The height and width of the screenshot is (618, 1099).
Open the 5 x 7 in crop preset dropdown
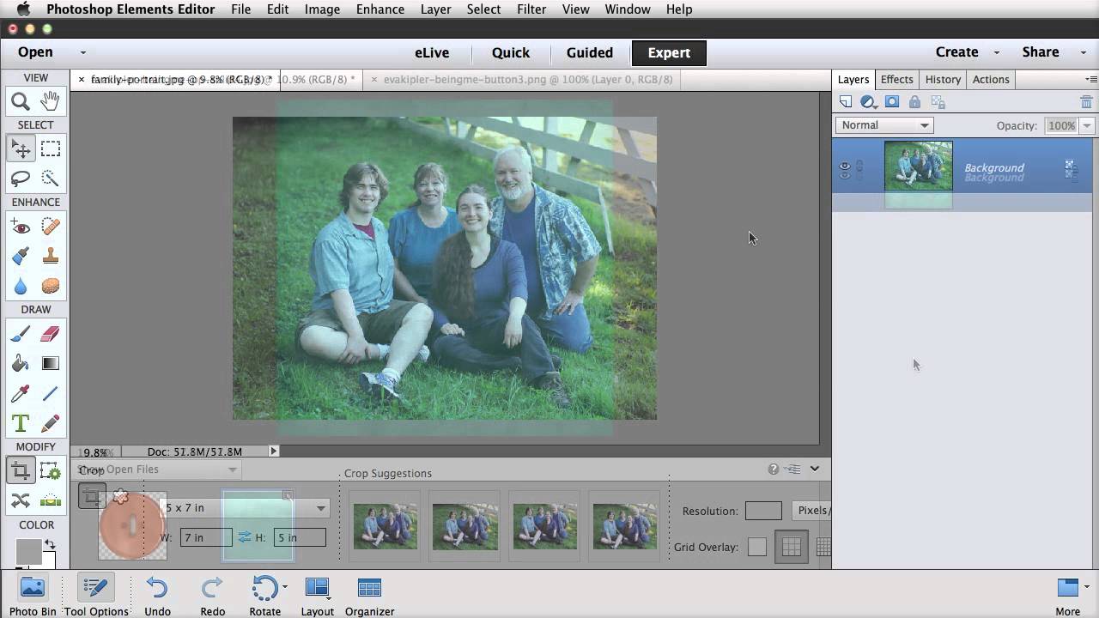coord(246,508)
